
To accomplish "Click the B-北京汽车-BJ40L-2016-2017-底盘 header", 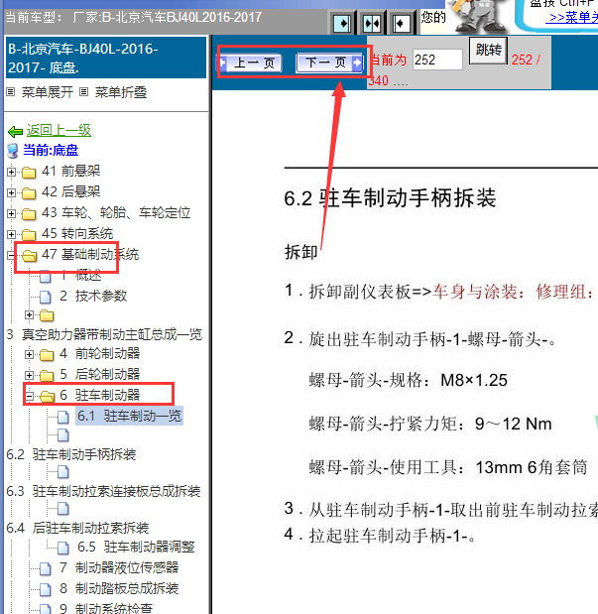I will pyautogui.click(x=105, y=58).
